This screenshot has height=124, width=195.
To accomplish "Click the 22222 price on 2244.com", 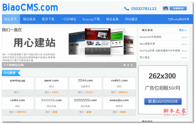I will point(89,92).
